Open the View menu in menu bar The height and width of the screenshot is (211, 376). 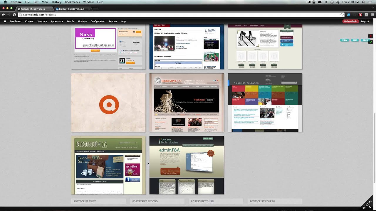point(45,2)
